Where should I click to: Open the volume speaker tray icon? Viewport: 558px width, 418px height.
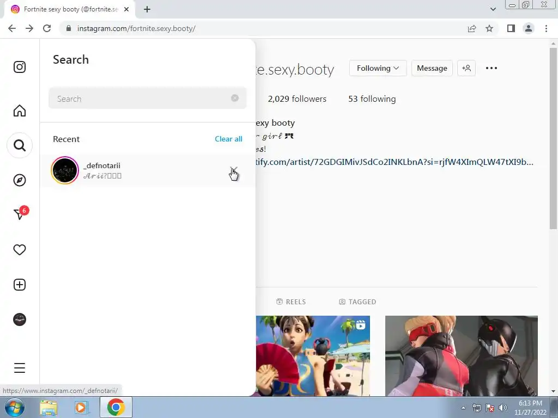(503, 408)
